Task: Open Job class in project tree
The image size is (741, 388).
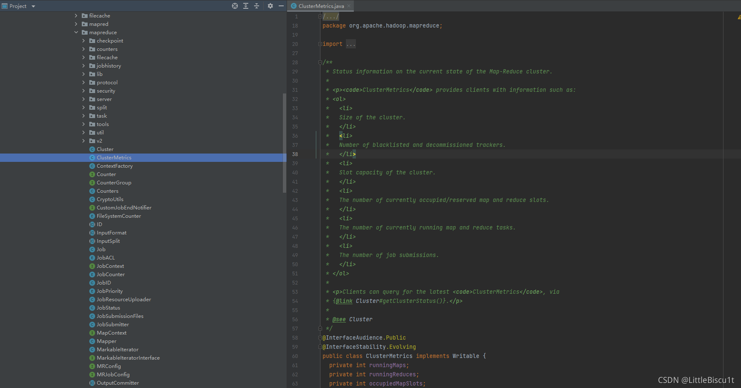Action: tap(101, 249)
